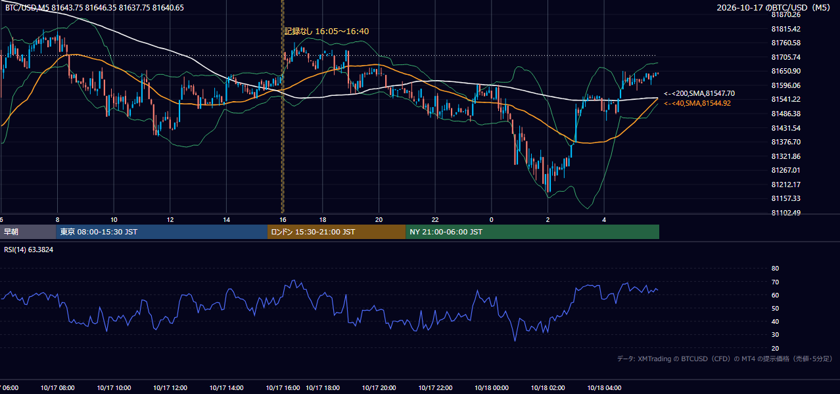Click the 40 SMA label reading 81544.92
This screenshot has height=394, width=840.
coord(697,103)
